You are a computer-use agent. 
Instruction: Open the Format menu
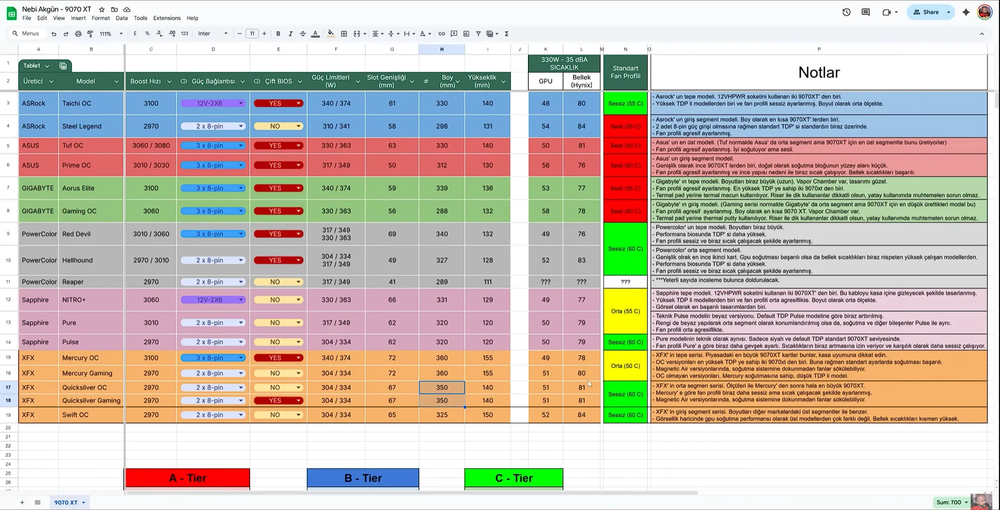101,18
